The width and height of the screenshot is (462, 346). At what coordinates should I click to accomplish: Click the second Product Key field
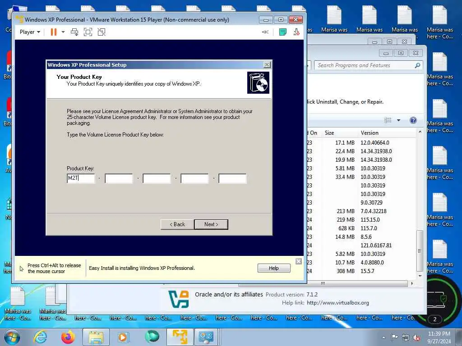pyautogui.click(x=119, y=178)
